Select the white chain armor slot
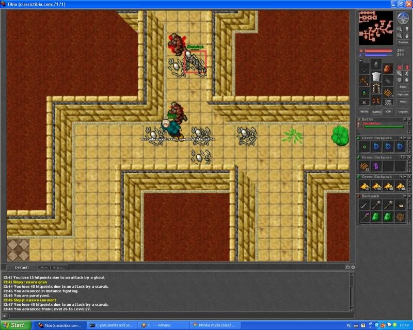This screenshot has height=330, width=413. (x=376, y=76)
